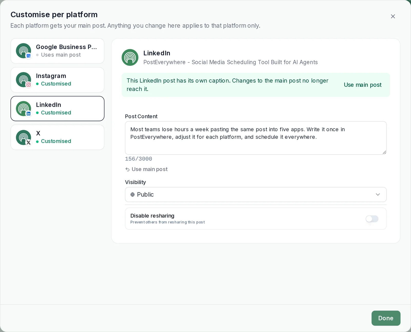Click the Customise per platform heading
The height and width of the screenshot is (332, 411).
tap(54, 15)
